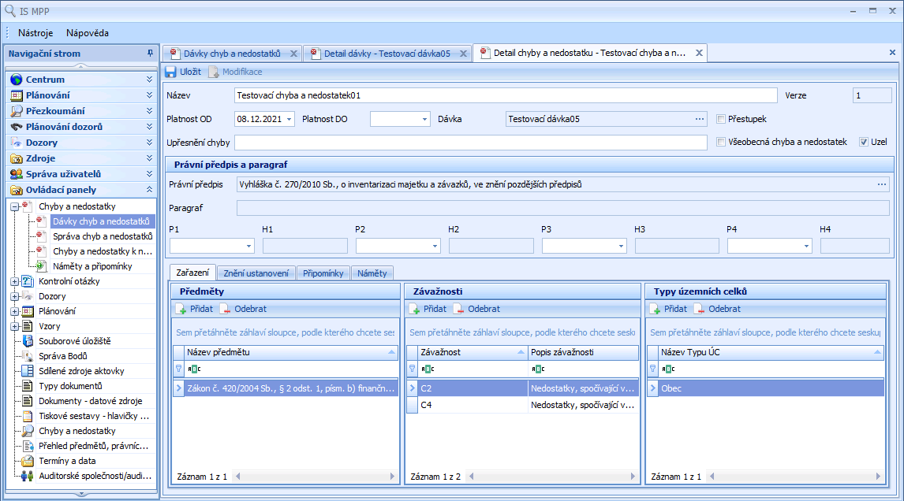Click the Centrum globe icon
The image size is (904, 501).
16,80
